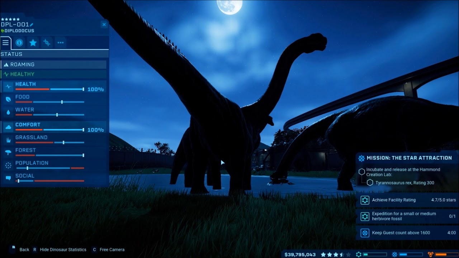Click the Population dotted-circle icon
This screenshot has height=258, width=459.
(x=8, y=166)
